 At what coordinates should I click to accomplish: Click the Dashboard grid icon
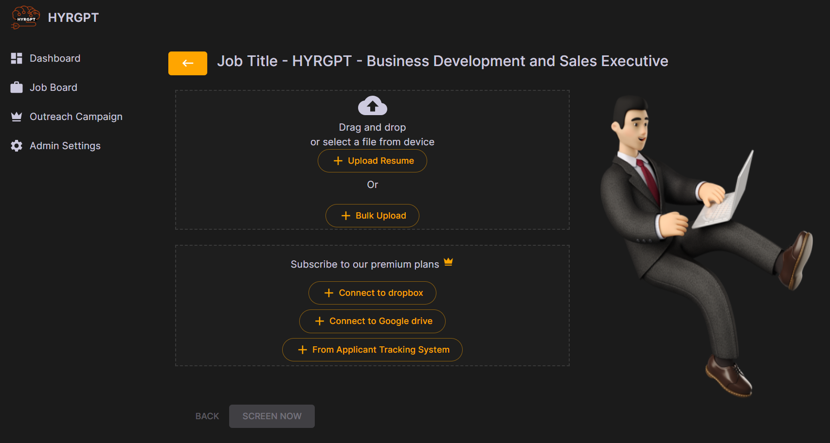[x=17, y=58]
